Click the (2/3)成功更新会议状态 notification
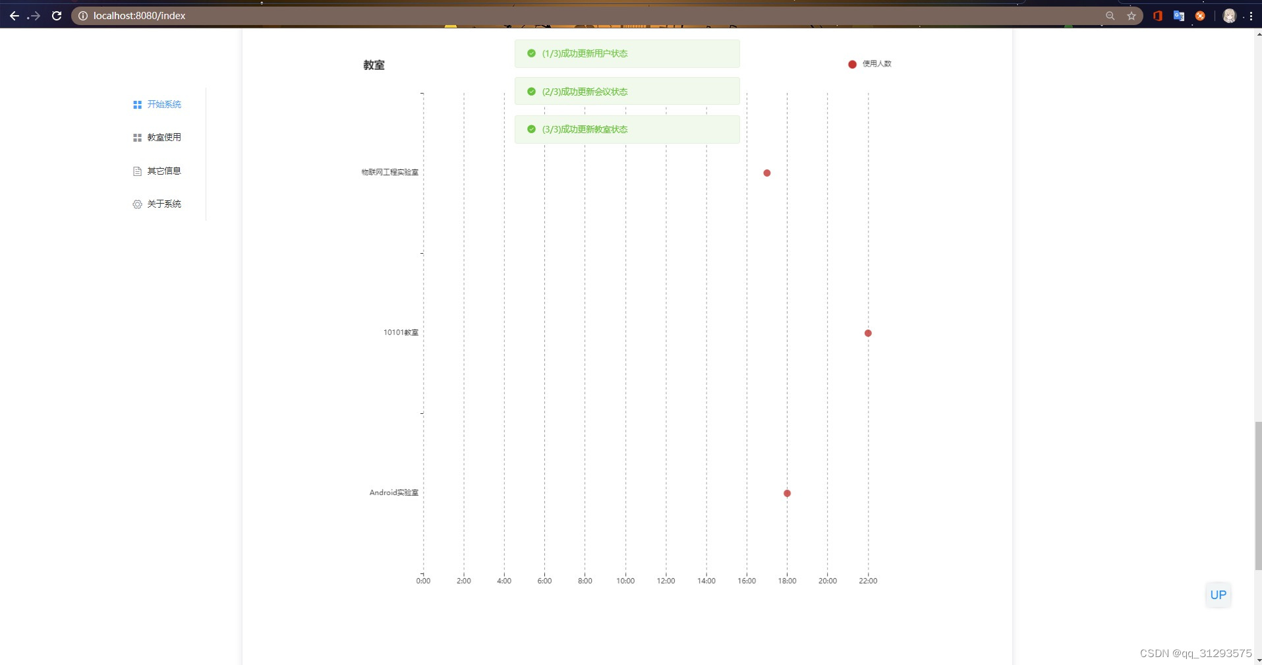 point(627,91)
